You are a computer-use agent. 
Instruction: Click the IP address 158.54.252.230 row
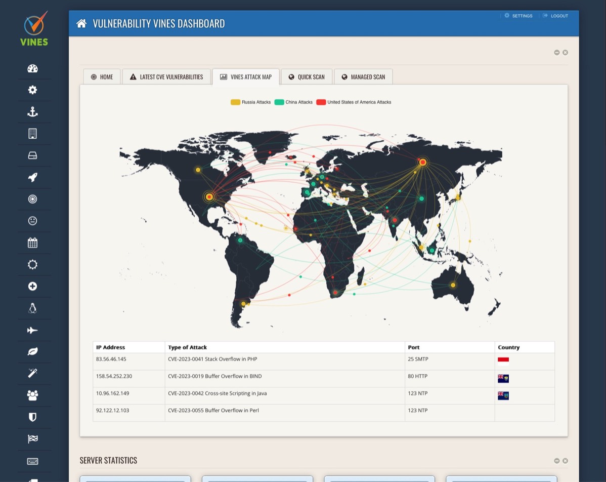pos(114,376)
